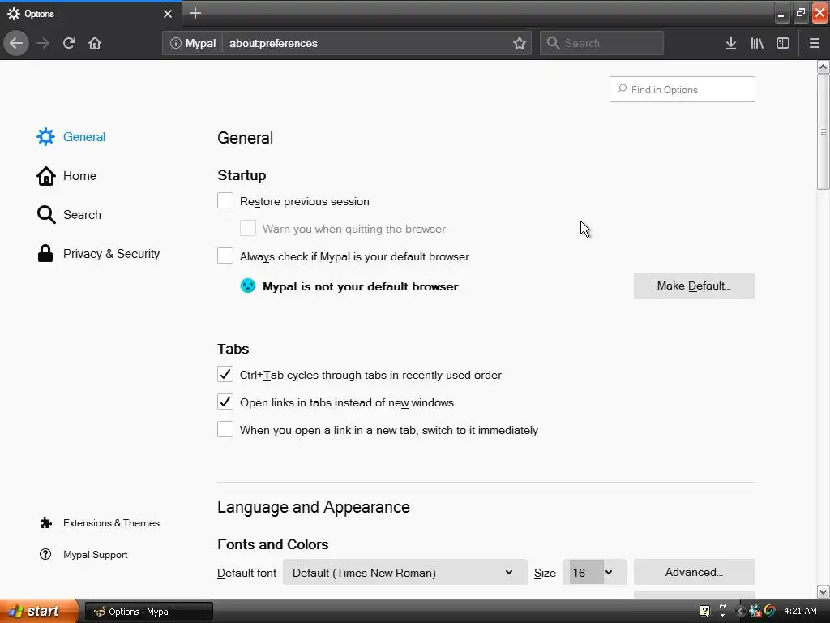
Task: Enable switch to new tab immediately checkbox
Action: pyautogui.click(x=225, y=430)
